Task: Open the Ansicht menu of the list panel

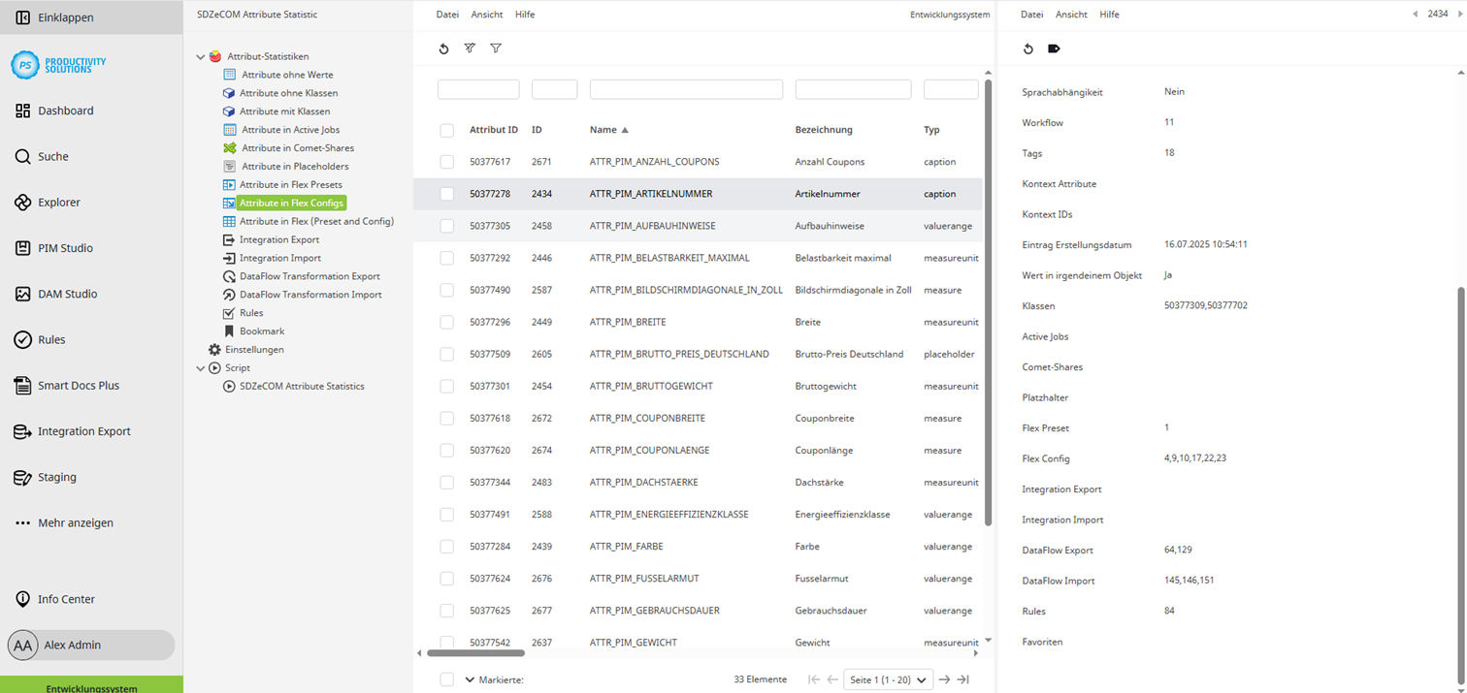Action: pyautogui.click(x=486, y=14)
